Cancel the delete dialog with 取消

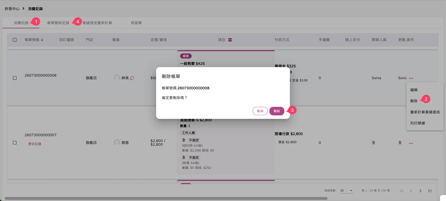[x=260, y=111]
